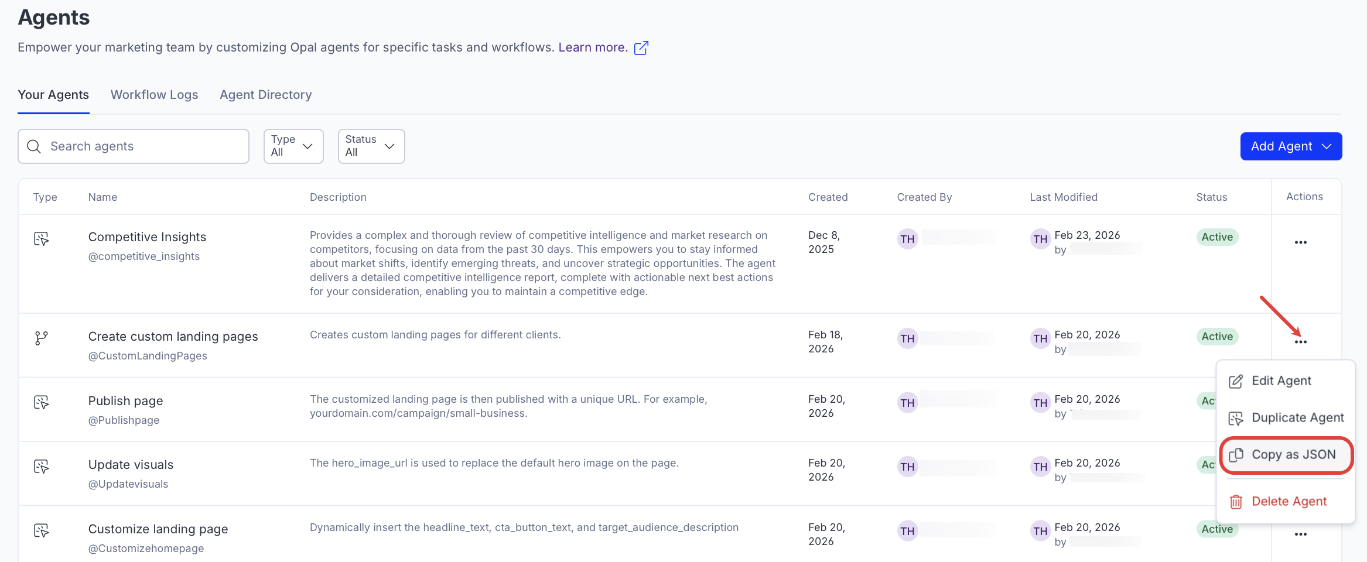The image size is (1367, 562).
Task: Switch to the Workflow Logs tab
Action: click(x=154, y=95)
